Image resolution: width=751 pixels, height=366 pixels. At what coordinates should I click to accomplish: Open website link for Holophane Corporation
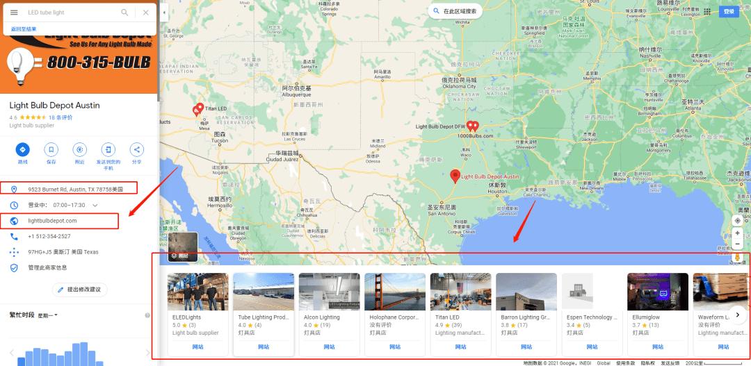(395, 347)
